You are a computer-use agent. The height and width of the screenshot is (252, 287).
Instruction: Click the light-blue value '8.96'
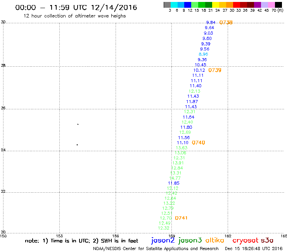203,54
